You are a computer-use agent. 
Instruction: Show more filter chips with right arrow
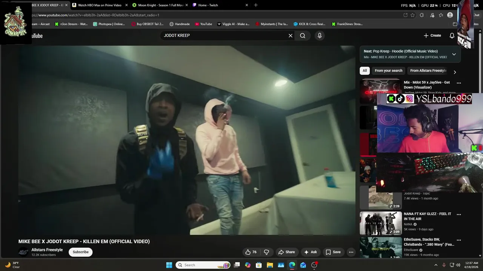pyautogui.click(x=455, y=72)
